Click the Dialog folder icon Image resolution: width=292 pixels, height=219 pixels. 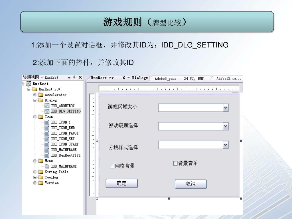41,100
